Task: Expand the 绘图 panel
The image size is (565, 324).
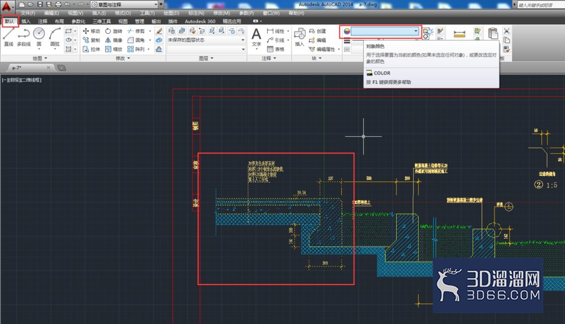Action: [40, 58]
